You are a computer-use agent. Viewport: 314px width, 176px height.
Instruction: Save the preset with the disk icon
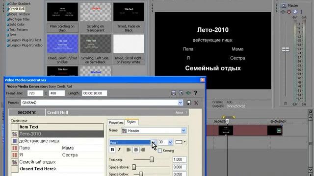tap(188, 103)
